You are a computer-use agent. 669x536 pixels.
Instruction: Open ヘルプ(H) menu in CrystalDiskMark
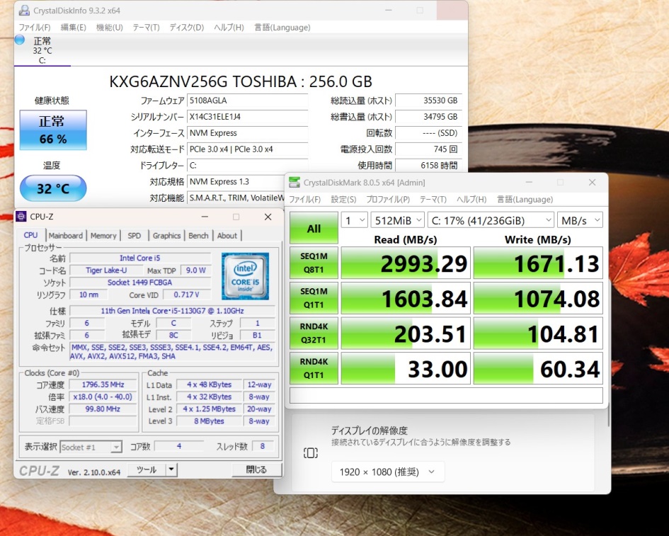[x=471, y=199]
